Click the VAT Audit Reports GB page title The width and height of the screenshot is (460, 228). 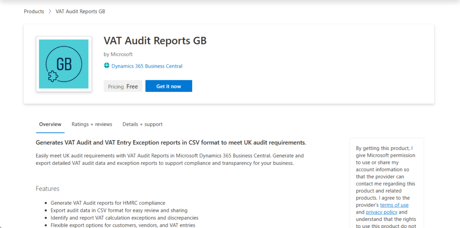pyautogui.click(x=155, y=41)
